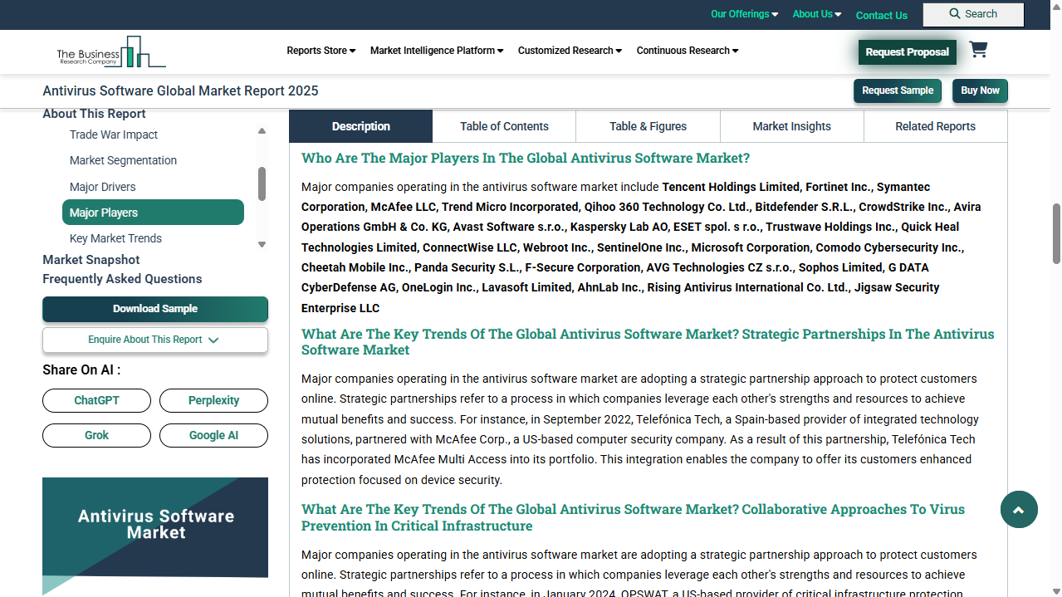Share report on Perplexity

coord(213,400)
